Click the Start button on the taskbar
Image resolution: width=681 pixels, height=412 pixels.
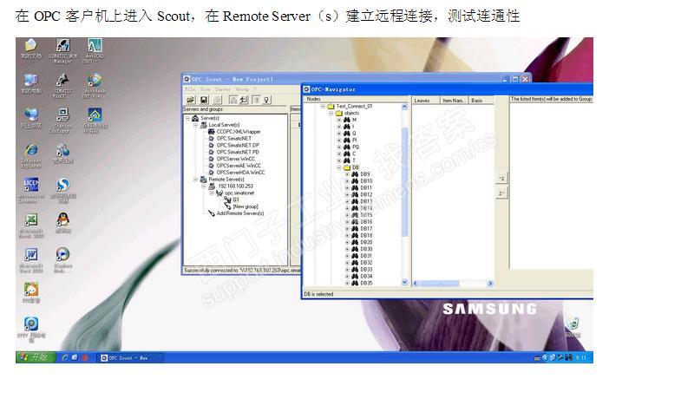click(x=36, y=357)
